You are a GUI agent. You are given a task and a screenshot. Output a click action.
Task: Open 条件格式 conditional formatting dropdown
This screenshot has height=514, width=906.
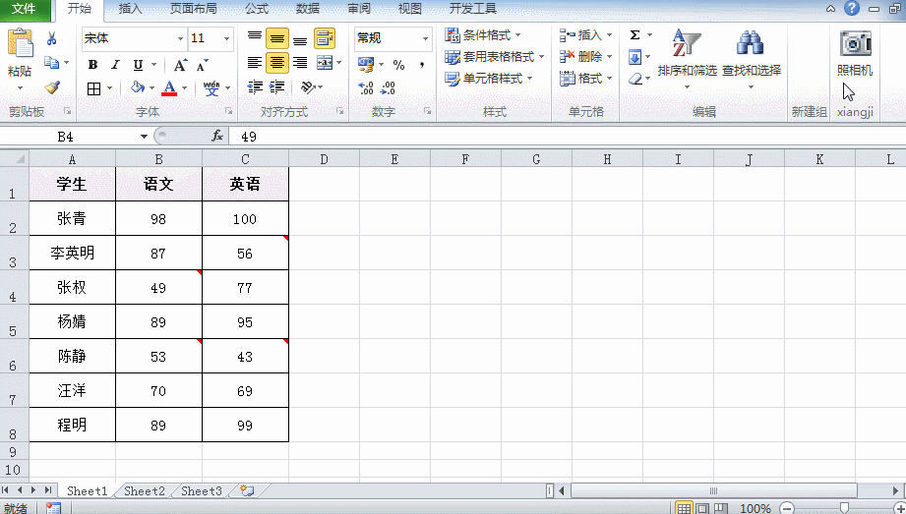(483, 35)
